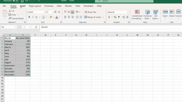
Task: Click the Increase Decimal icon
Action: coord(123,17)
